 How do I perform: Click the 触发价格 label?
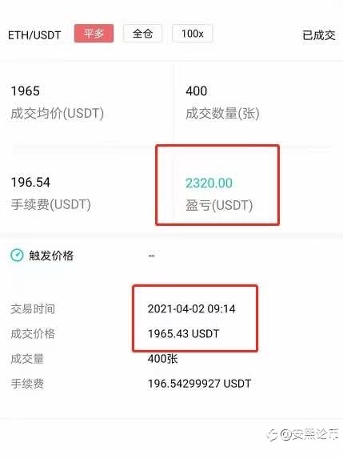(x=51, y=256)
